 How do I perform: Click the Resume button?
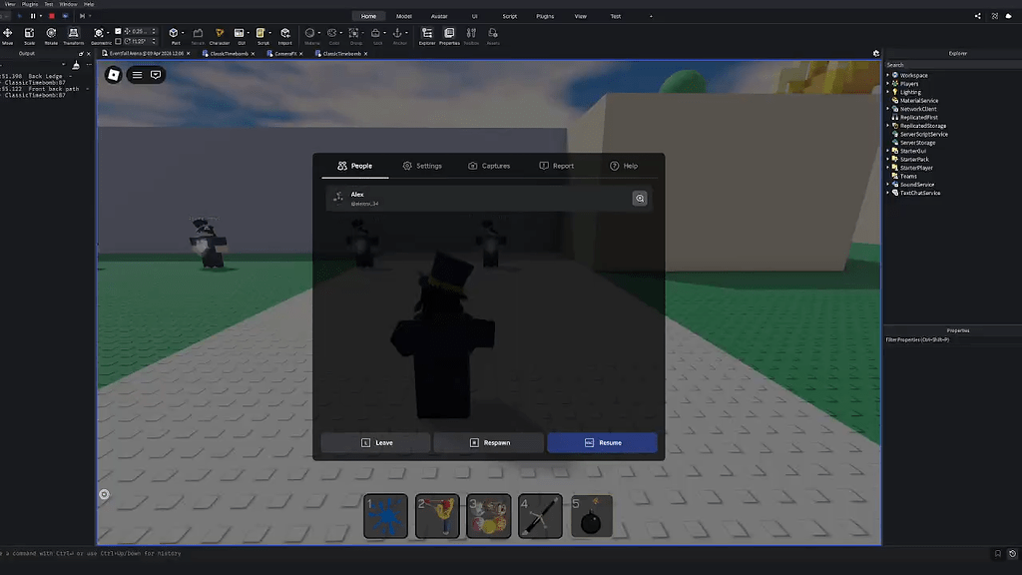pos(602,442)
